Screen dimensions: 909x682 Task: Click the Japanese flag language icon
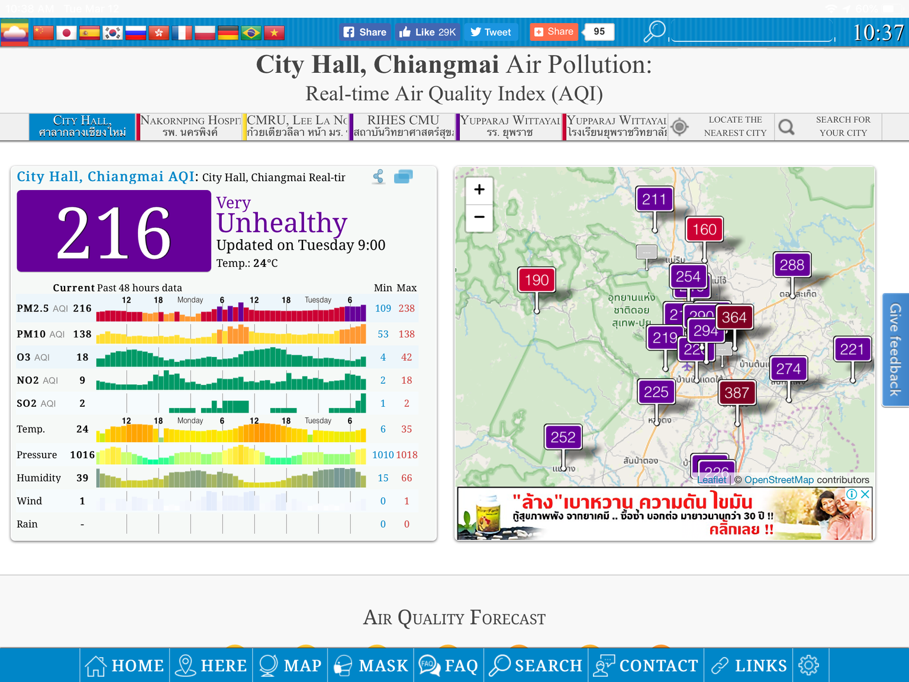pyautogui.click(x=66, y=33)
